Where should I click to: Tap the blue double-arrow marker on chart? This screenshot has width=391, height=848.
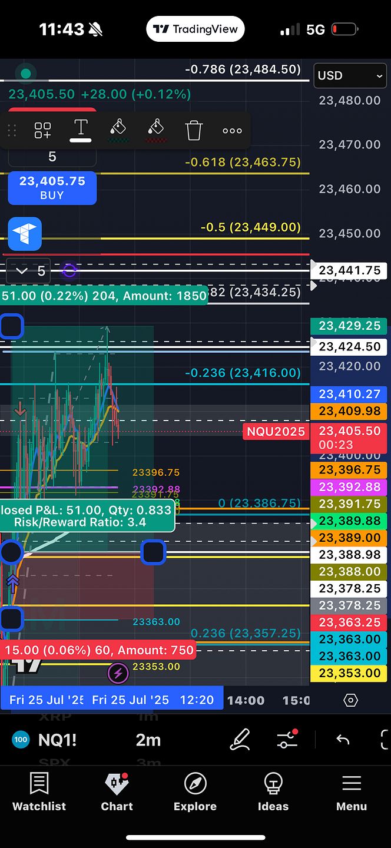pyautogui.click(x=12, y=583)
